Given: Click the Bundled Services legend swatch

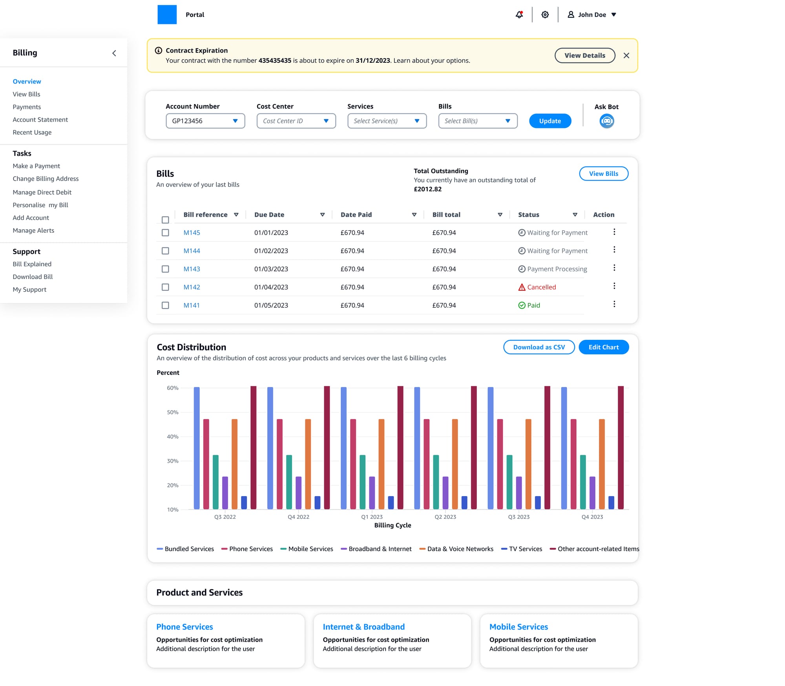Looking at the screenshot, I should pyautogui.click(x=160, y=549).
